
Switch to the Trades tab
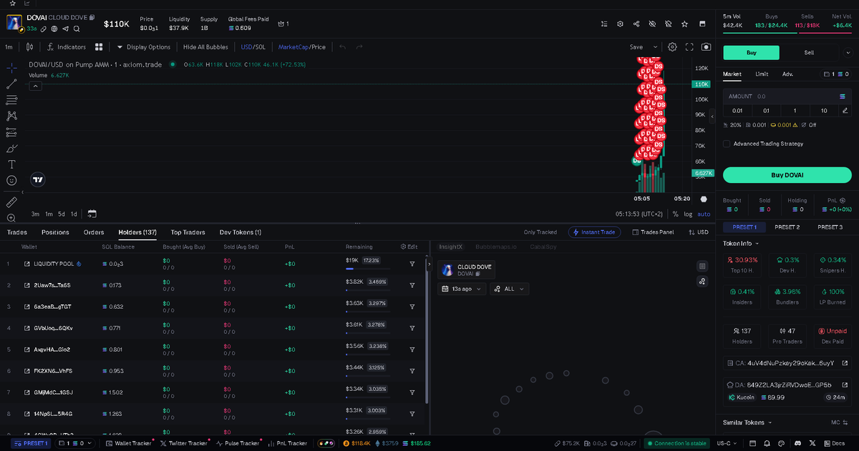pyautogui.click(x=17, y=232)
